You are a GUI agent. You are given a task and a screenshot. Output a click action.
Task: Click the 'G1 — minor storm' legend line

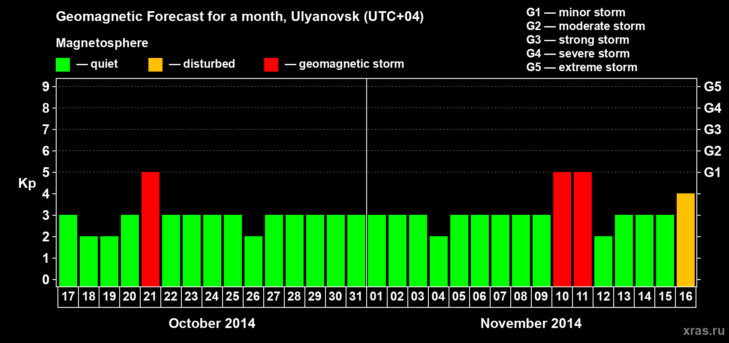click(575, 12)
